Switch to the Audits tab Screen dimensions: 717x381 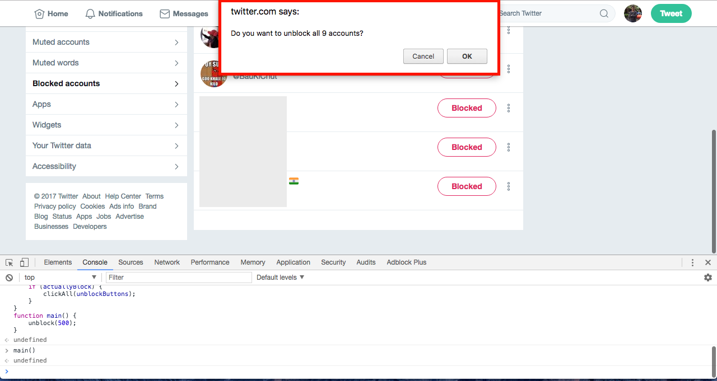coord(366,262)
